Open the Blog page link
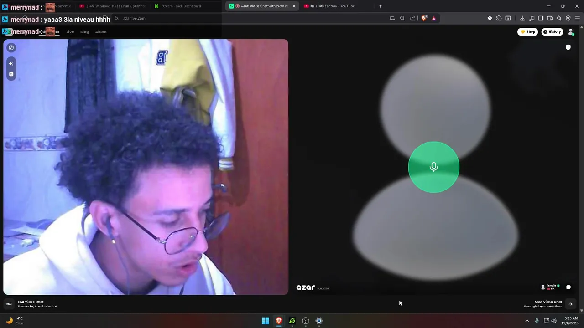 pyautogui.click(x=84, y=32)
